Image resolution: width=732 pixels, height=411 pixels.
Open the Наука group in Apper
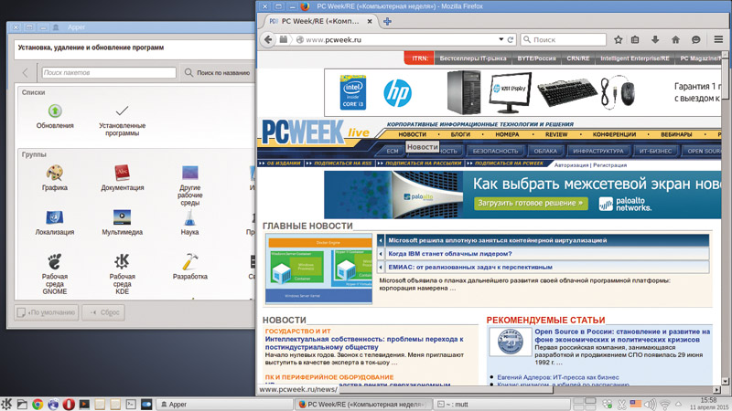tap(189, 223)
